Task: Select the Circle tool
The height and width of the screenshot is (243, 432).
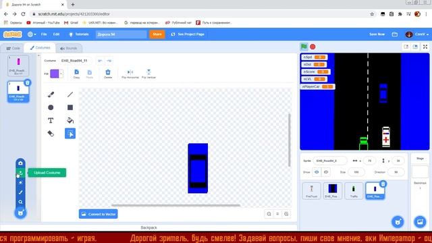Action: pos(51,107)
